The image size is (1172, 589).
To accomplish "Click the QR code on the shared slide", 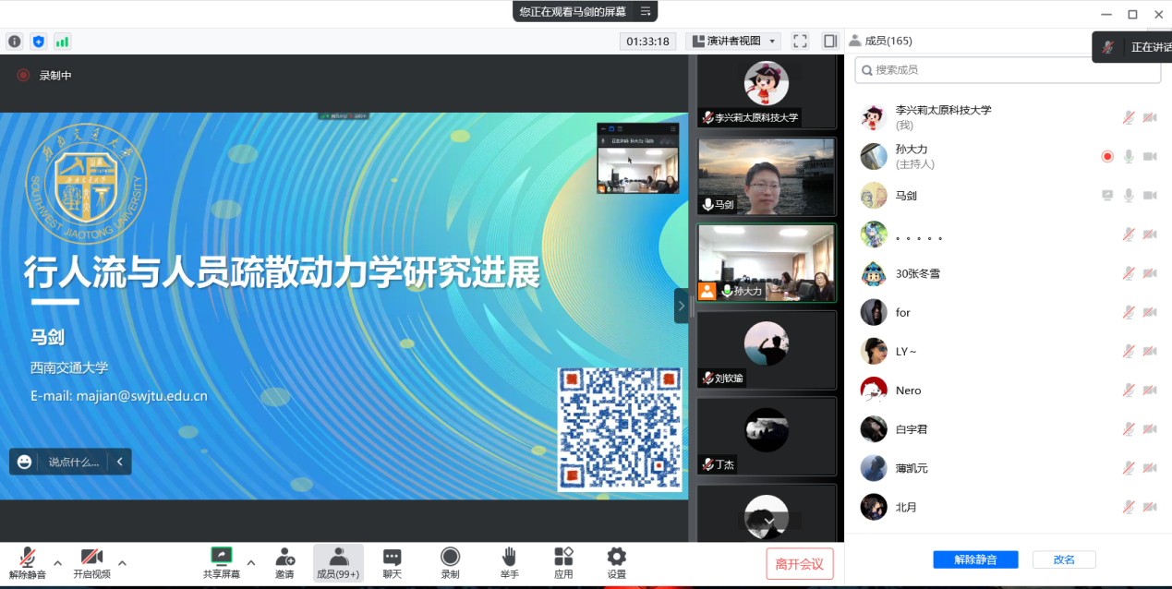I will click(x=620, y=428).
